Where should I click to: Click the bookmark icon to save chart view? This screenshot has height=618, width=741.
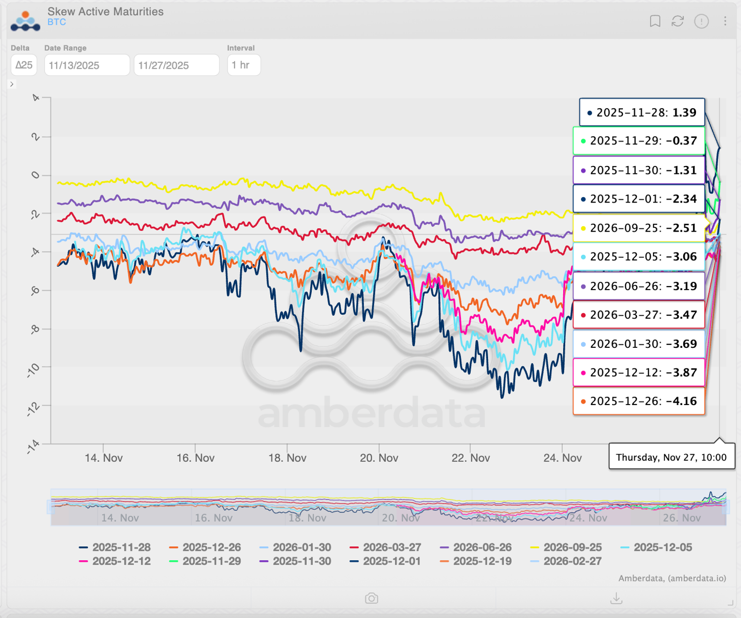[x=656, y=21]
